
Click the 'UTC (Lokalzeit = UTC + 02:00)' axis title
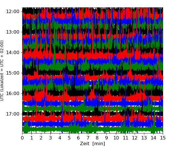2,71
